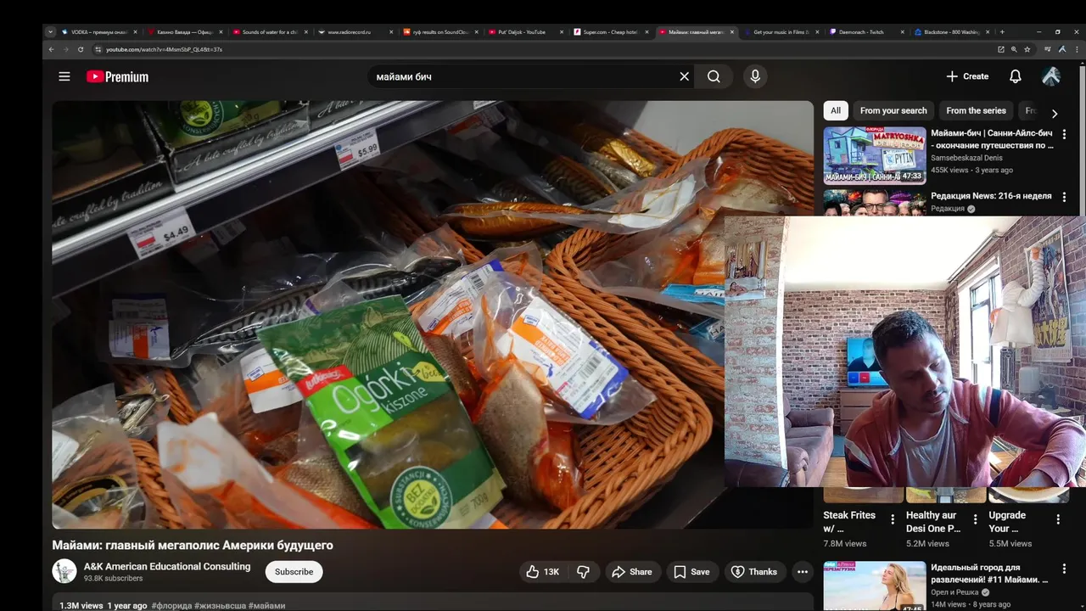Reload the current page
Screen dimensions: 1086x611
81,49
